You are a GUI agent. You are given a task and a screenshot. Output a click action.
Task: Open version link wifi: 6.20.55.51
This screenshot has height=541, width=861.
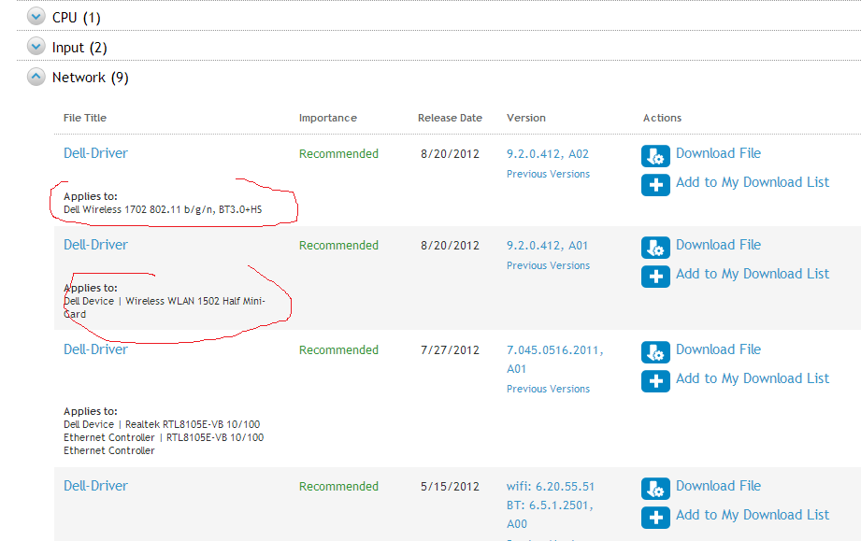(551, 487)
